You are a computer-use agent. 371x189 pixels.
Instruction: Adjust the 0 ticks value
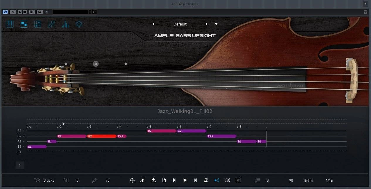tap(49, 181)
